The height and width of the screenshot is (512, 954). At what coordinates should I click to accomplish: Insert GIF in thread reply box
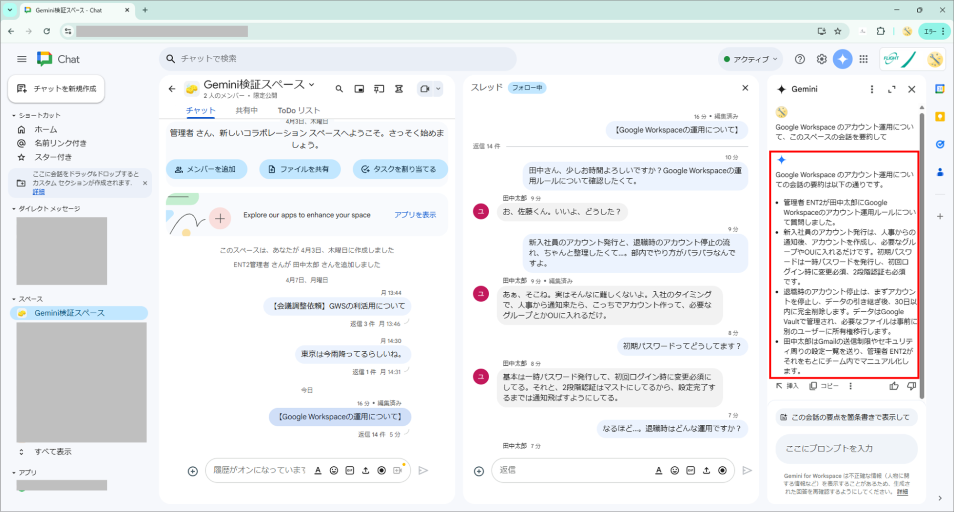(690, 471)
